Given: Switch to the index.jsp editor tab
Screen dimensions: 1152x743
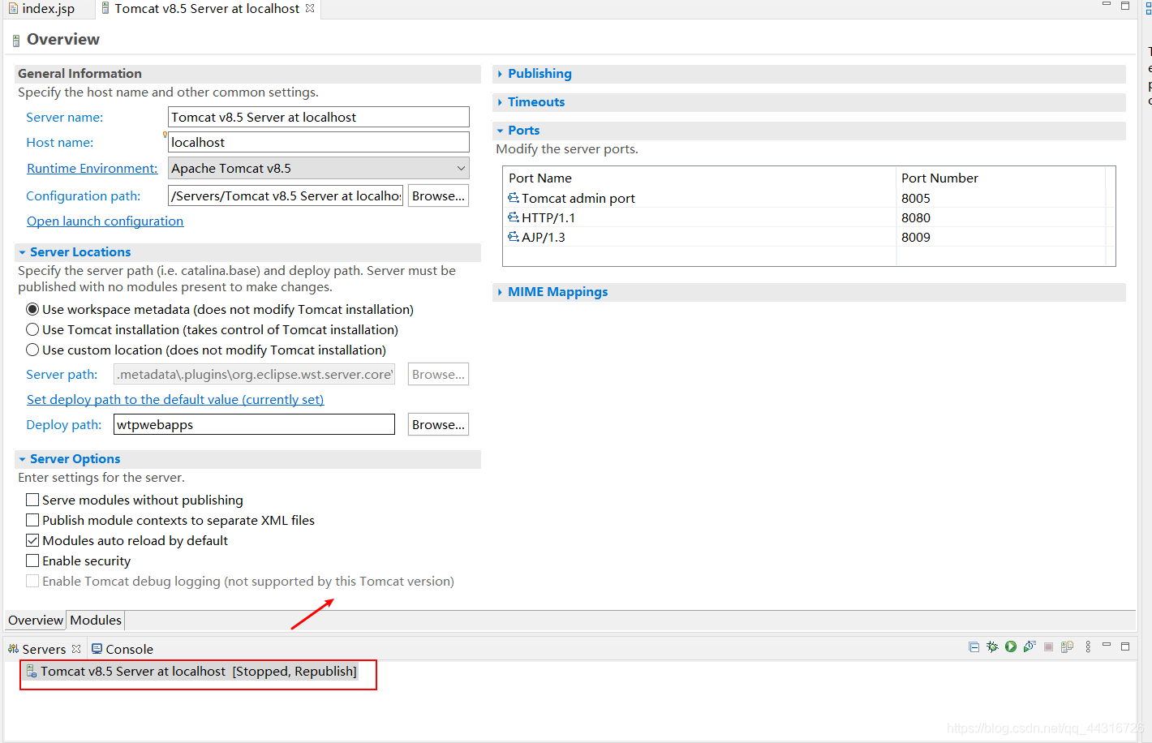Looking at the screenshot, I should [x=48, y=8].
